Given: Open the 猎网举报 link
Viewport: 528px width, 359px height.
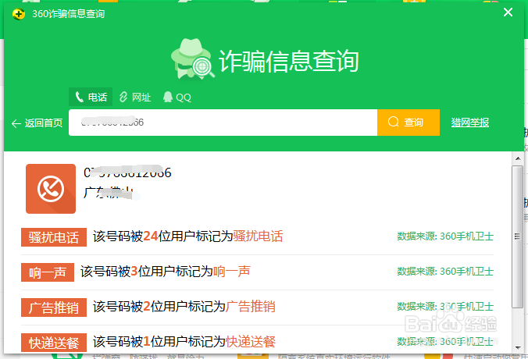Looking at the screenshot, I should pos(469,123).
